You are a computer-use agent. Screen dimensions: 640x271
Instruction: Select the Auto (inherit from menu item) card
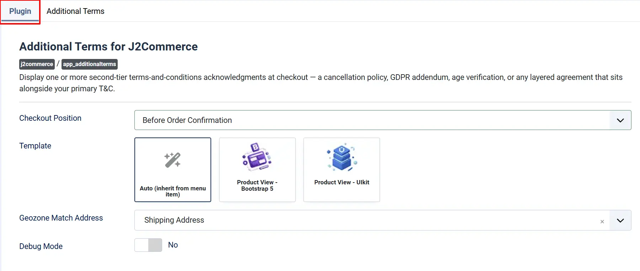173,170
